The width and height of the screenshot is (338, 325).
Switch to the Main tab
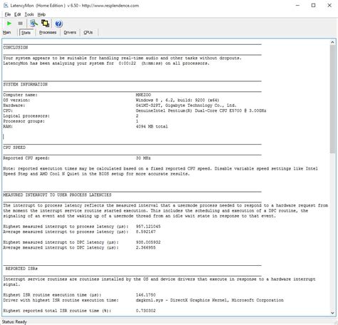coord(7,32)
